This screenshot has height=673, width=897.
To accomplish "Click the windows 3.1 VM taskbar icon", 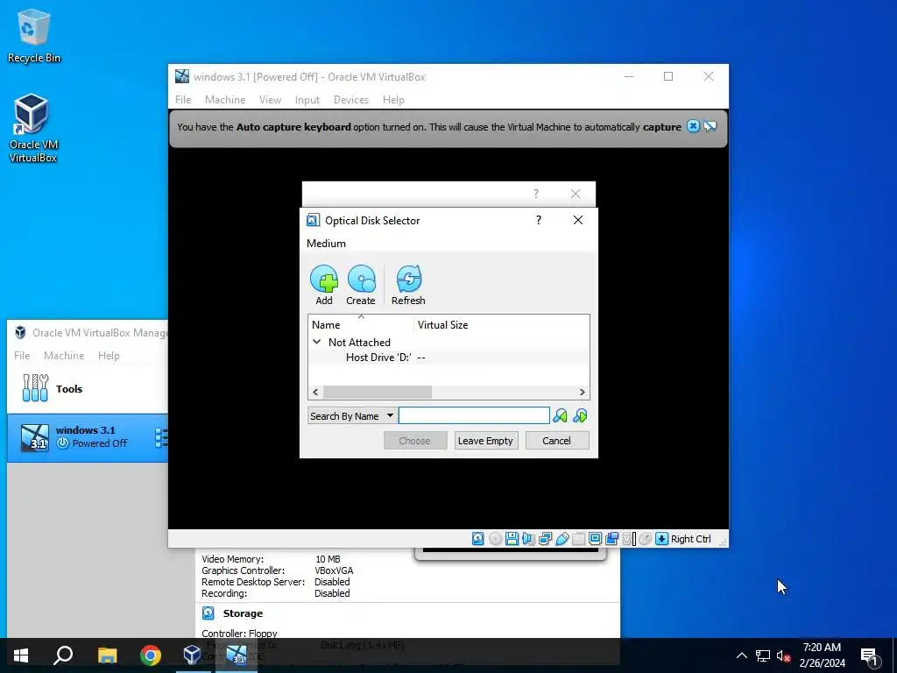I will (237, 655).
